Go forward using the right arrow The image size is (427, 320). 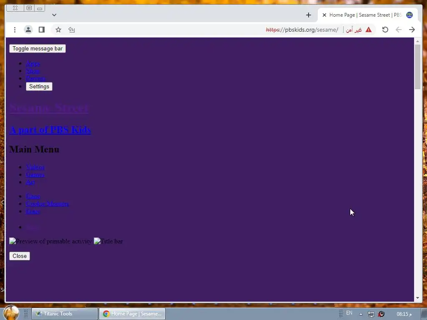[412, 30]
